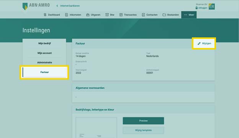239x138 pixels.
Task: Click the '00001' suffix value
Action: tap(150, 73)
